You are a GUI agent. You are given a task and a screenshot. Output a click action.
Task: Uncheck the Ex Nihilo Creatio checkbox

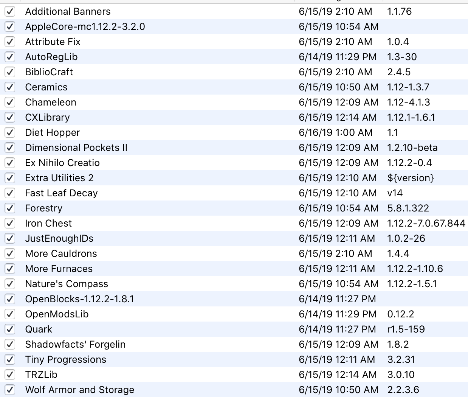[10, 163]
